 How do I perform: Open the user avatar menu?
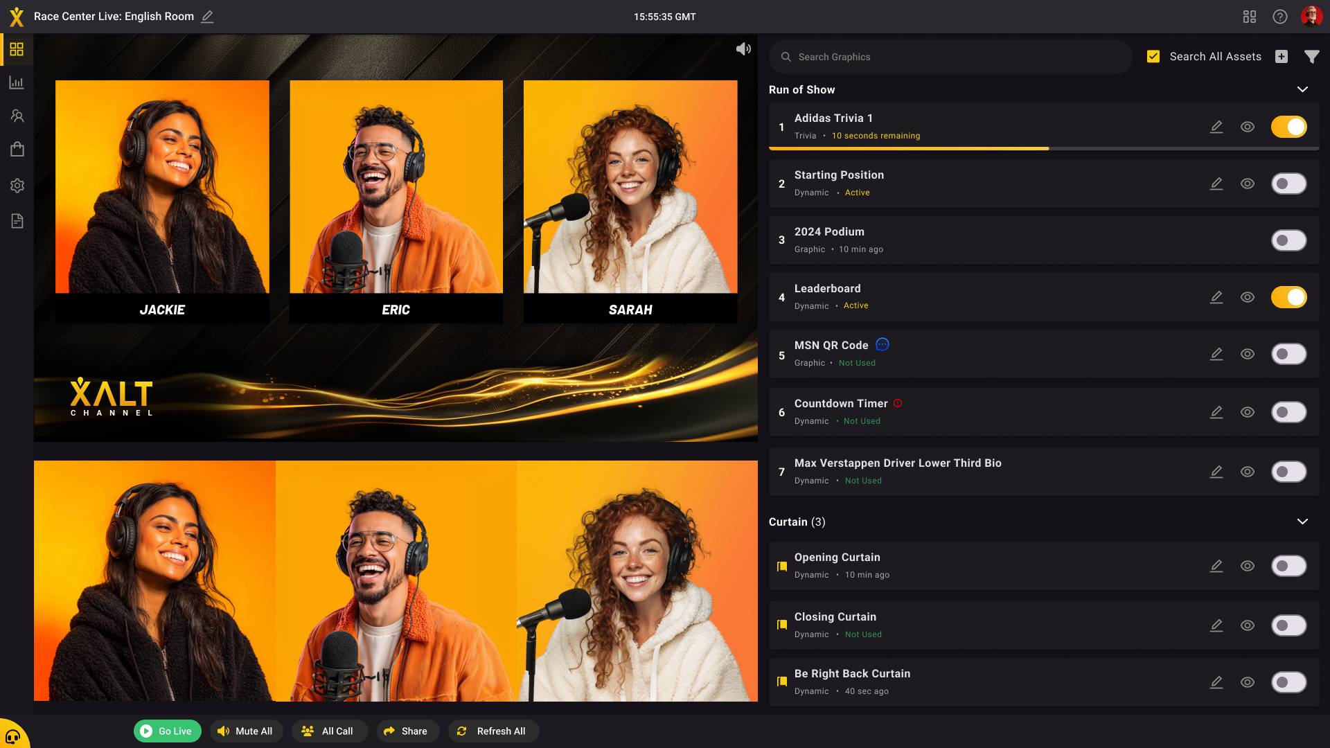click(x=1311, y=16)
